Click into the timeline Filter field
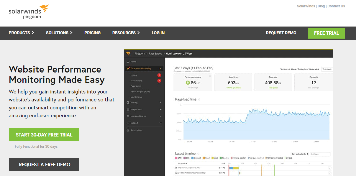 pyautogui.click(x=320, y=154)
